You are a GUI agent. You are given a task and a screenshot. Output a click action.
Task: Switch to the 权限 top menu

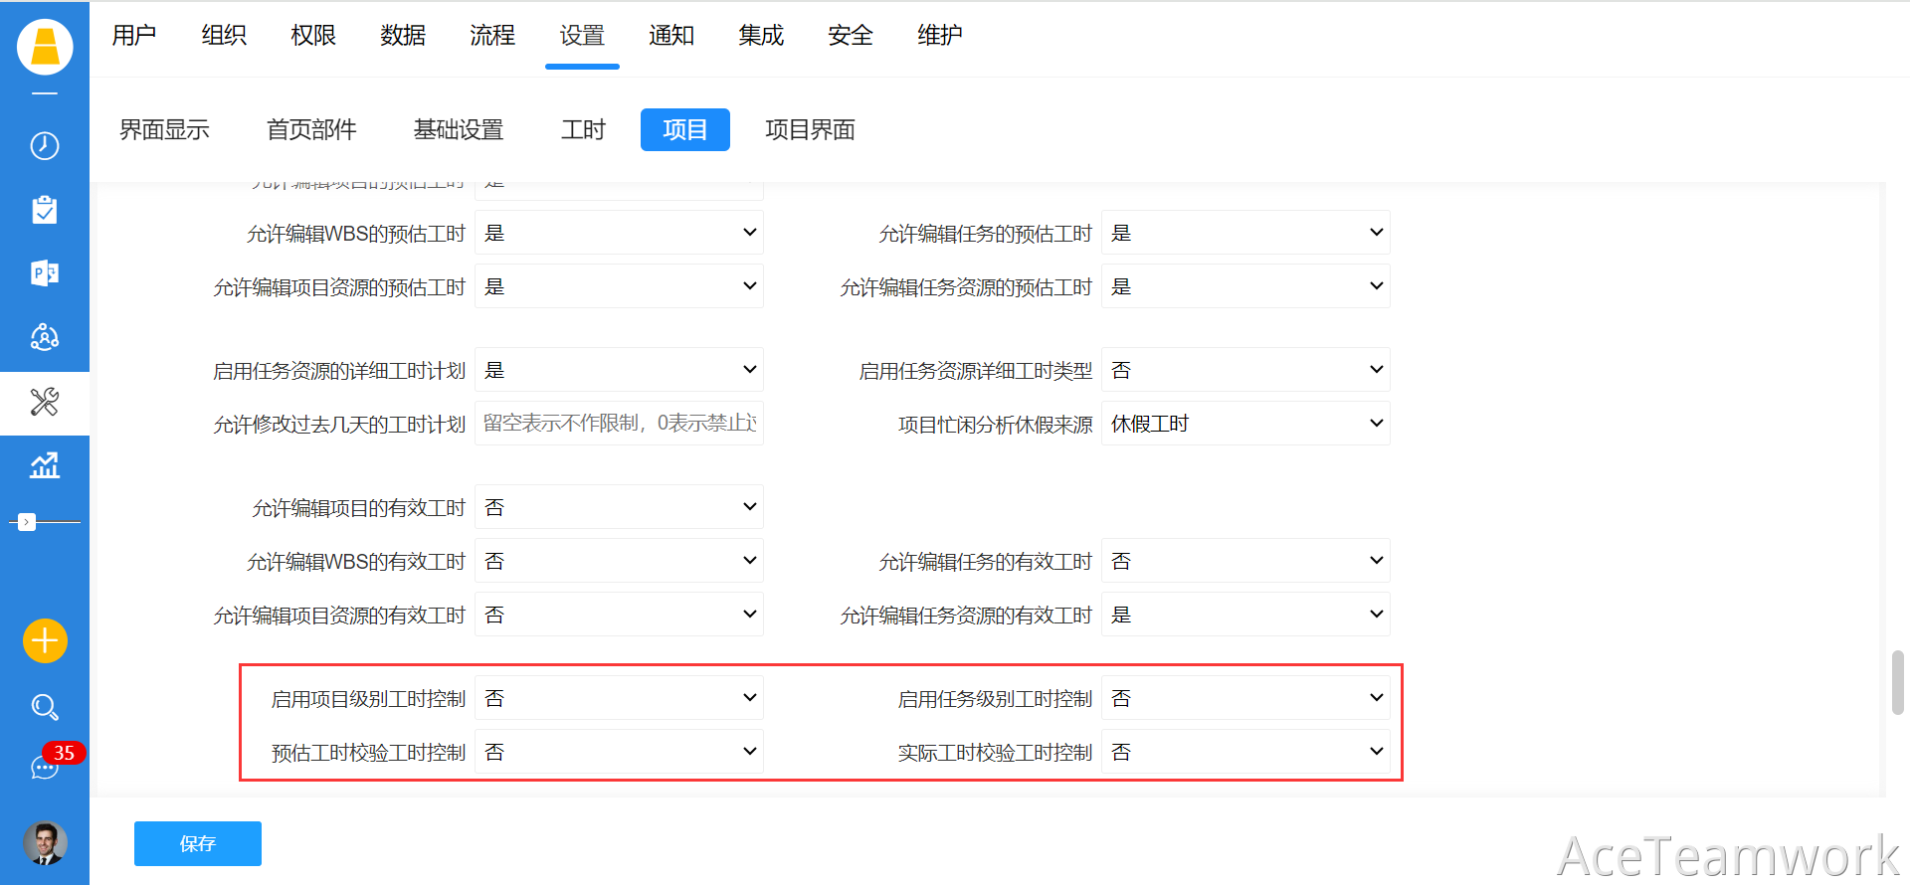[313, 36]
